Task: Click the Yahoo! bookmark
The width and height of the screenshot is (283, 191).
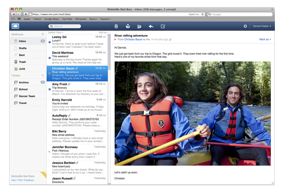Action: pos(37,19)
